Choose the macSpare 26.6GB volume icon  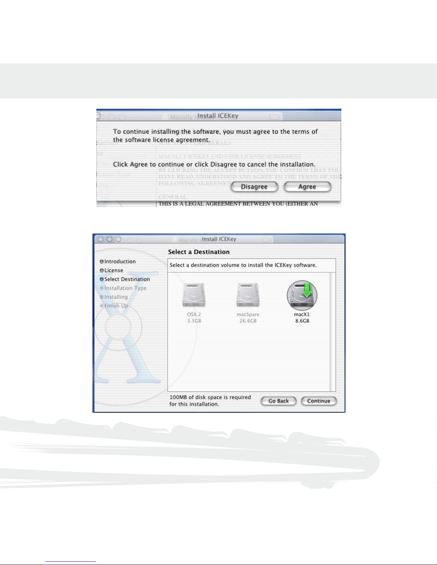[248, 296]
